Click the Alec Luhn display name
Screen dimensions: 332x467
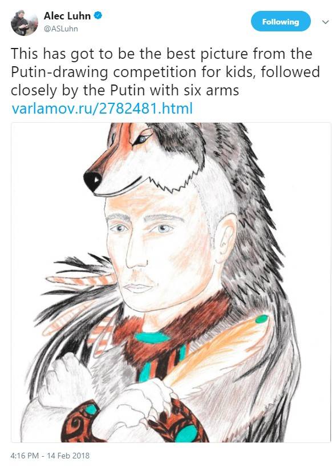[67, 15]
